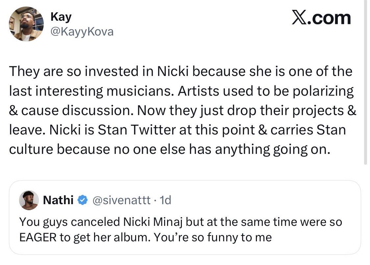Click the line starting "culture because no one"
Screen dimensions: 370x265
pyautogui.click(x=169, y=149)
